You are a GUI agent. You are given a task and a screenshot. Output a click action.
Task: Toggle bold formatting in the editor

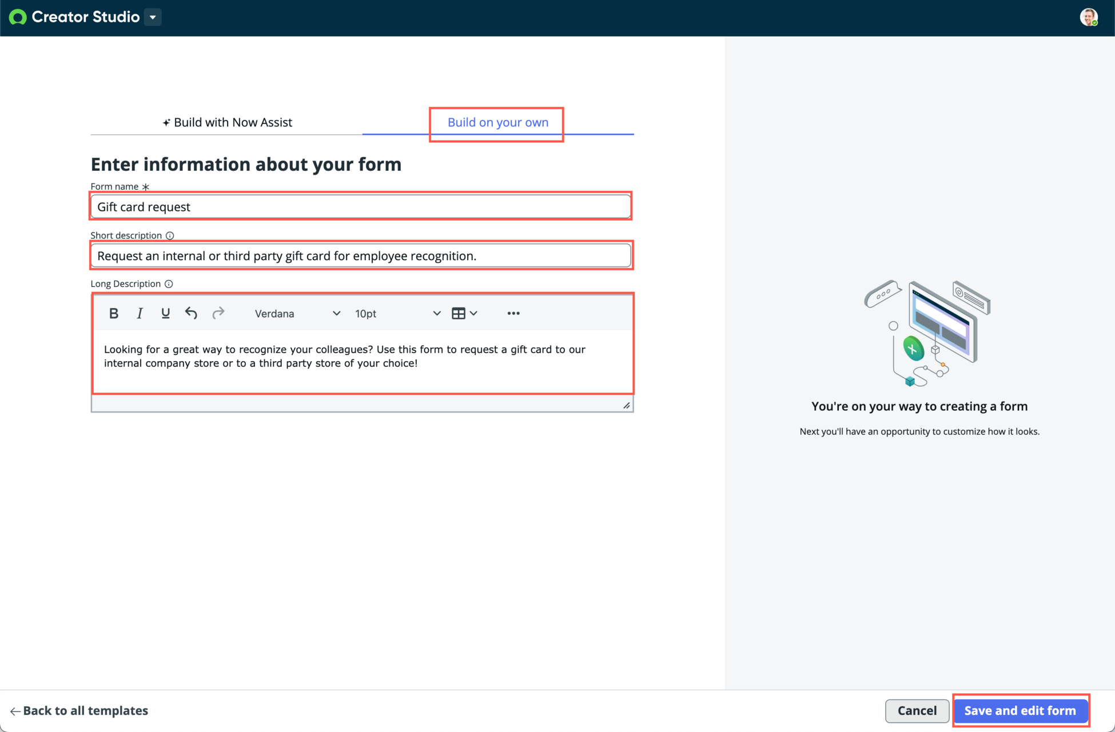coord(114,313)
